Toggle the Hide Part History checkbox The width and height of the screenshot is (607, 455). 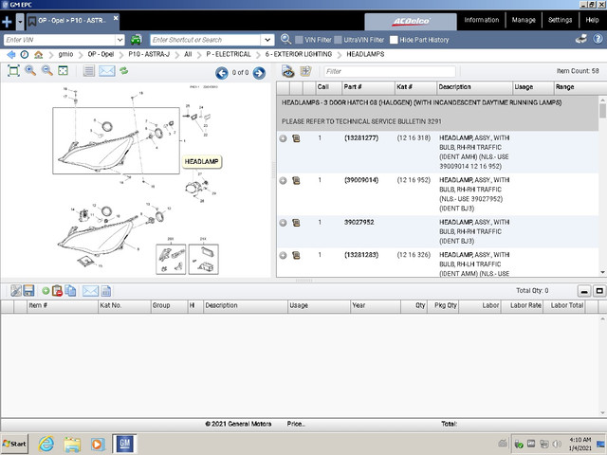pos(394,40)
